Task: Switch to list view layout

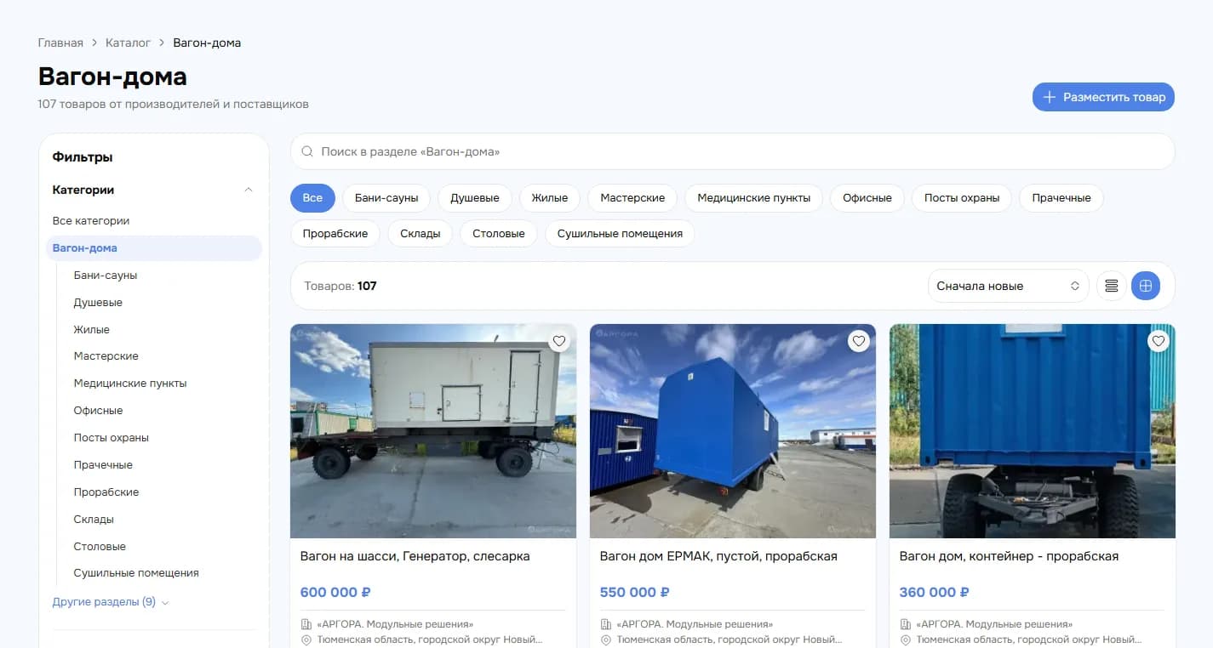Action: click(x=1112, y=286)
